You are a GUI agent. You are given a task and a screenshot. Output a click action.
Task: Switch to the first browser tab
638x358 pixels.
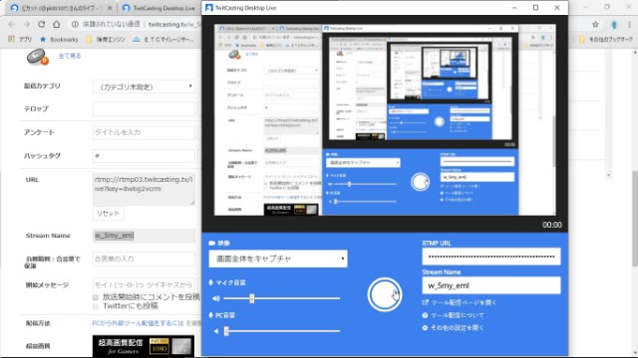pyautogui.click(x=60, y=8)
